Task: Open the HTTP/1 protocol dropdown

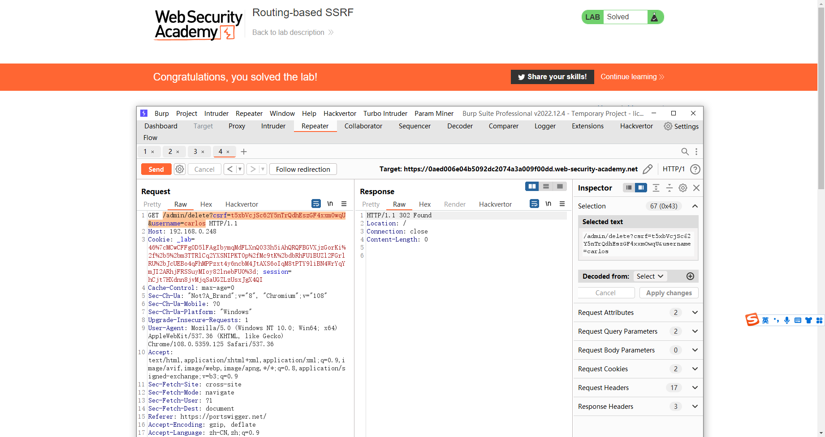Action: [674, 169]
